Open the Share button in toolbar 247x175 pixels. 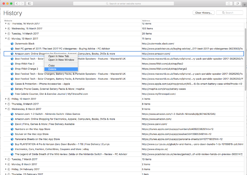(x=229, y=3)
